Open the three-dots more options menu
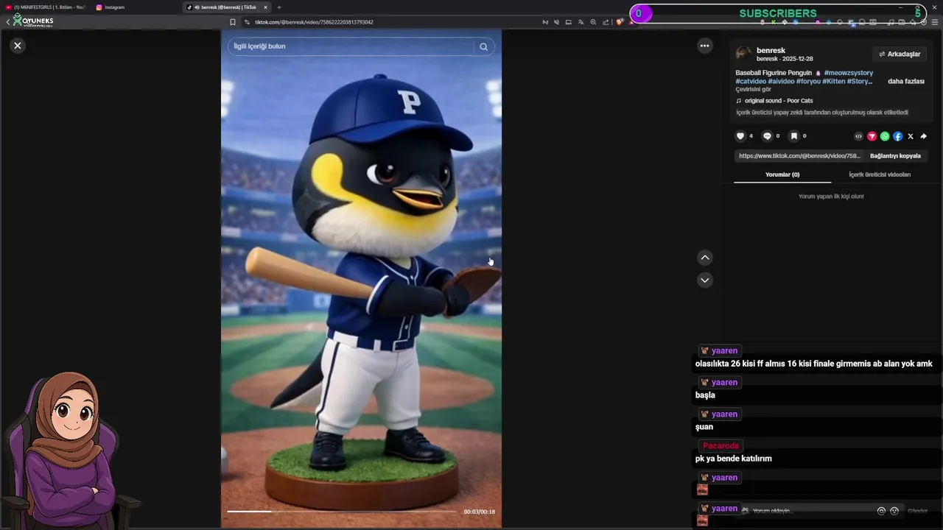943x530 pixels. tap(704, 46)
